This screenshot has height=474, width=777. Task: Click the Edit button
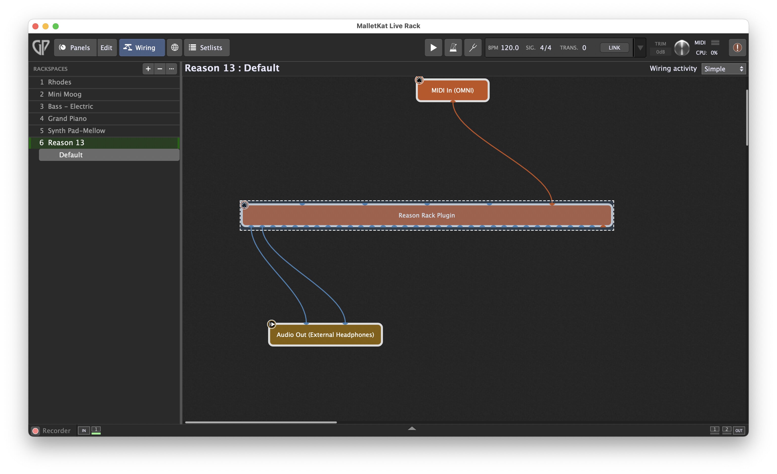point(106,47)
